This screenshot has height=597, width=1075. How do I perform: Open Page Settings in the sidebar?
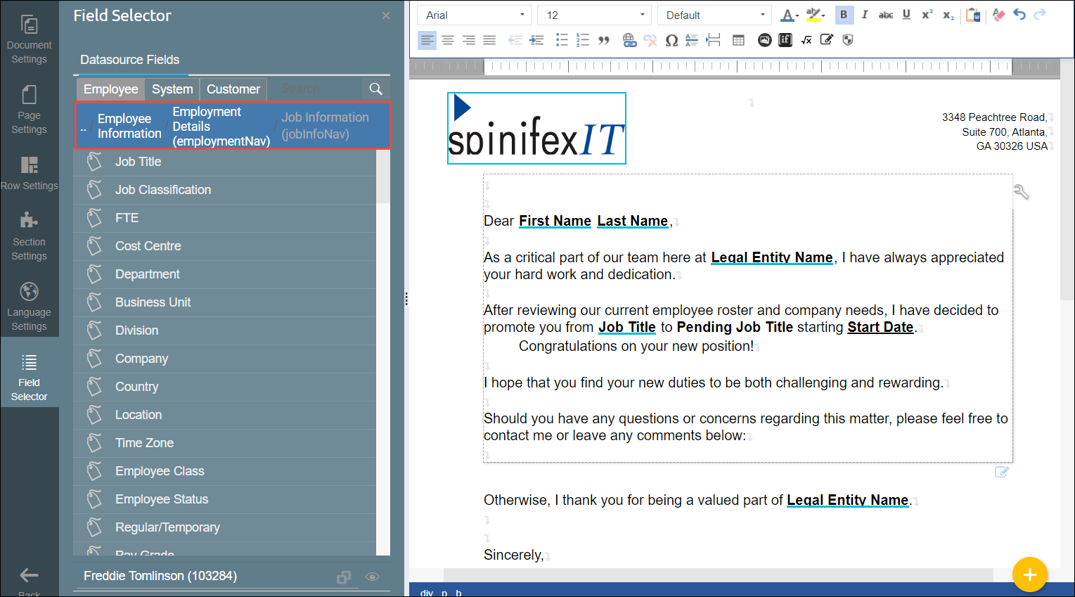[29, 109]
